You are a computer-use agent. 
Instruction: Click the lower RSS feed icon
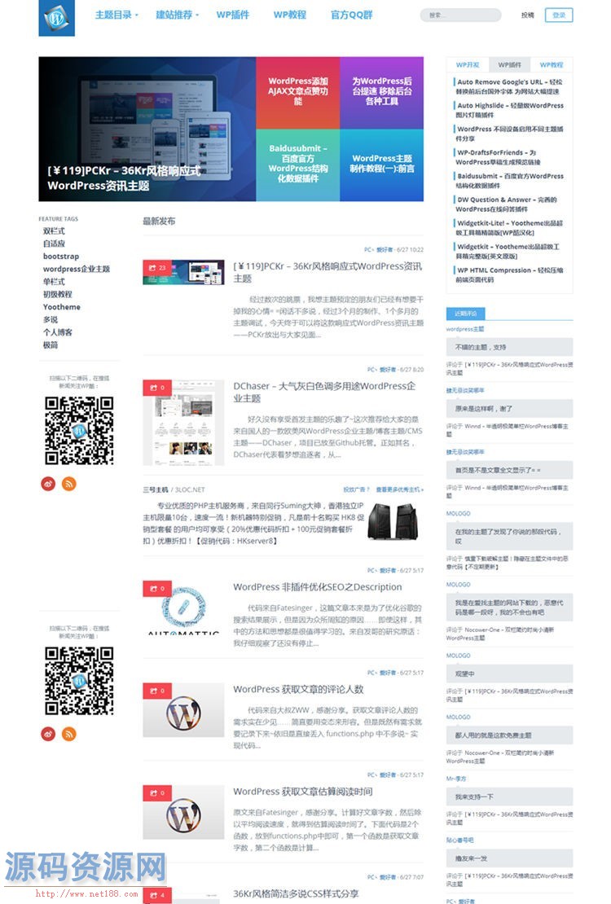tap(69, 734)
